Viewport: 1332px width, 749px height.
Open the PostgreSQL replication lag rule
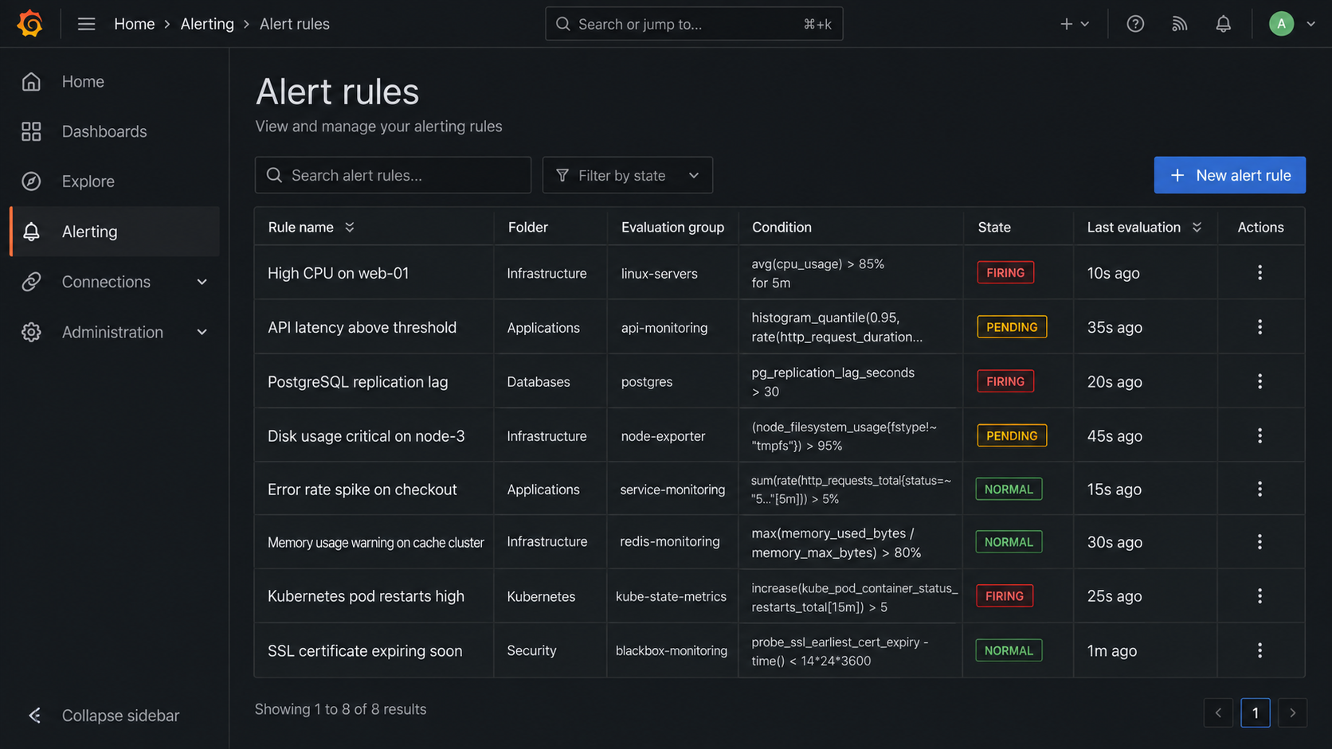(358, 382)
